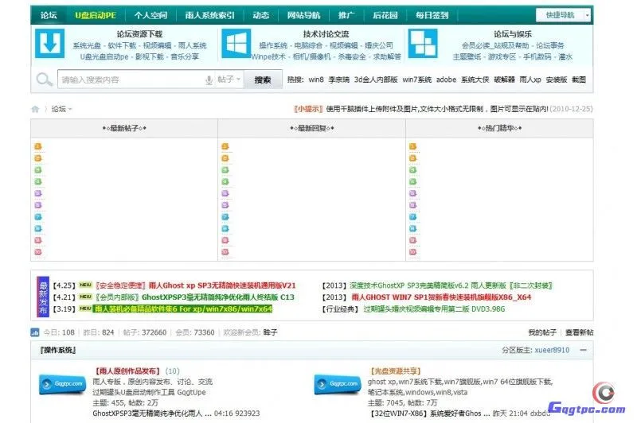The height and width of the screenshot is (423, 637).
Task: Click the 热门精华 column header
Action: 500,128
